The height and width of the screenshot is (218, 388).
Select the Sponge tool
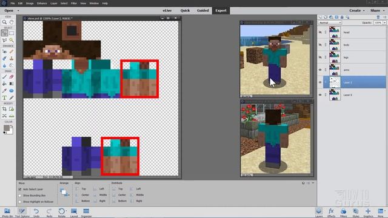coord(12,65)
